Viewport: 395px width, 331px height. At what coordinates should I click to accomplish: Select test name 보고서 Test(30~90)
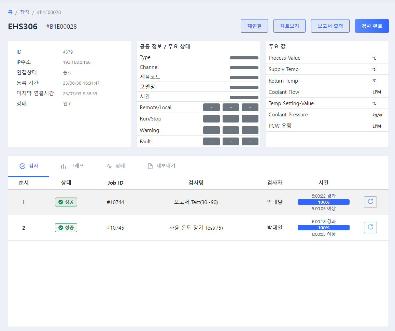tap(196, 202)
